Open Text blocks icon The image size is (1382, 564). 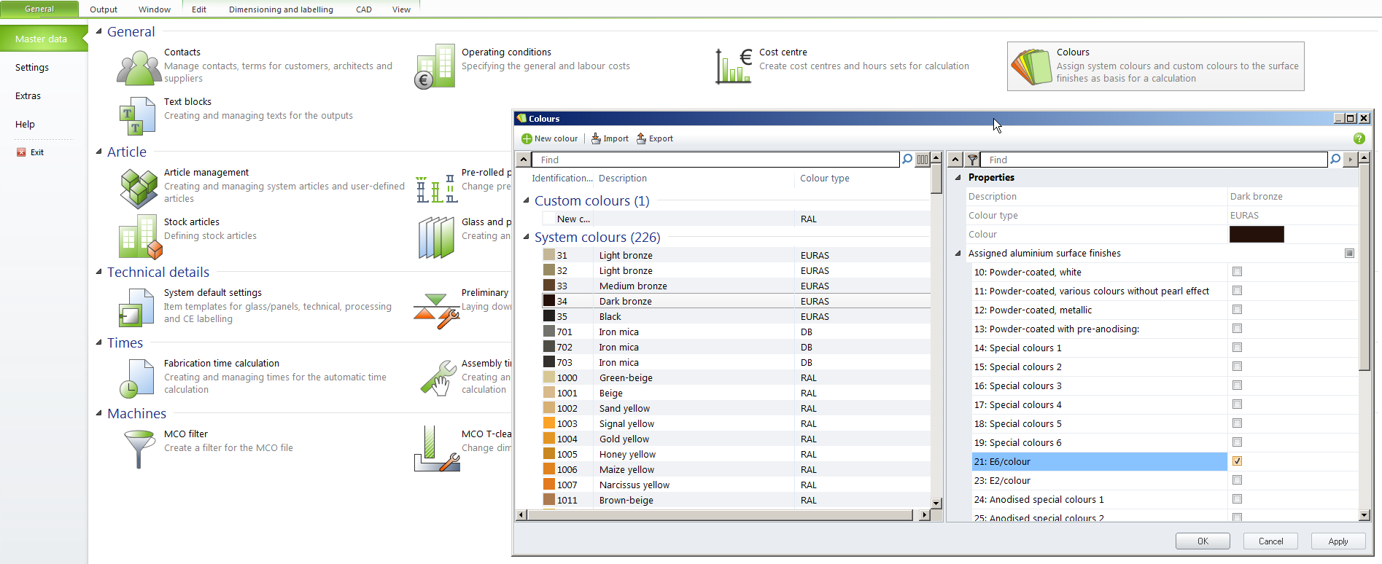click(x=137, y=116)
